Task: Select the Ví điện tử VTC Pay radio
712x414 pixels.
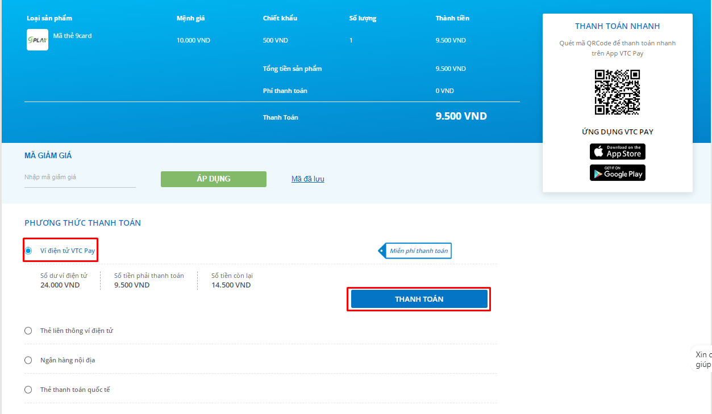Action: pos(28,251)
